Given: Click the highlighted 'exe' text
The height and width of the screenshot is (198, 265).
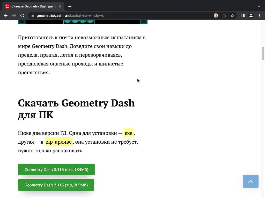Looking at the screenshot, I should coord(128,133).
